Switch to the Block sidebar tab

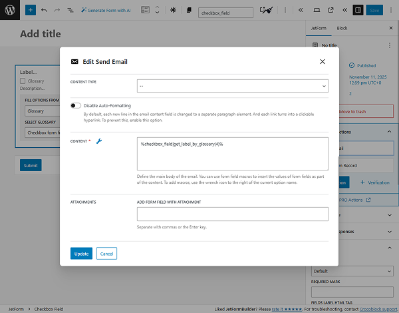point(342,28)
